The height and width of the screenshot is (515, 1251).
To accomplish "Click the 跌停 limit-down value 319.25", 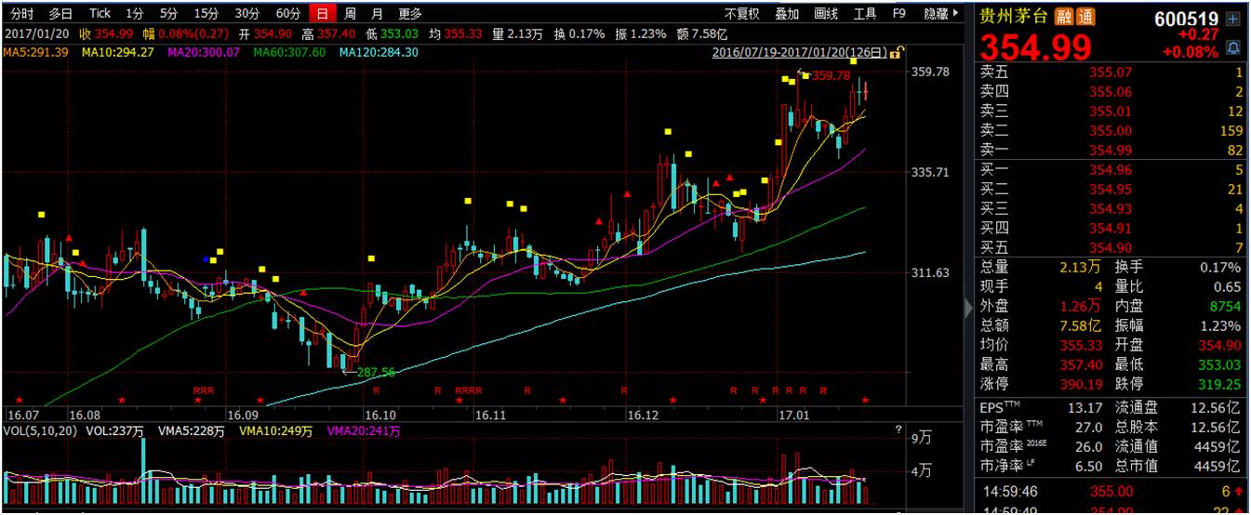I will (1220, 384).
